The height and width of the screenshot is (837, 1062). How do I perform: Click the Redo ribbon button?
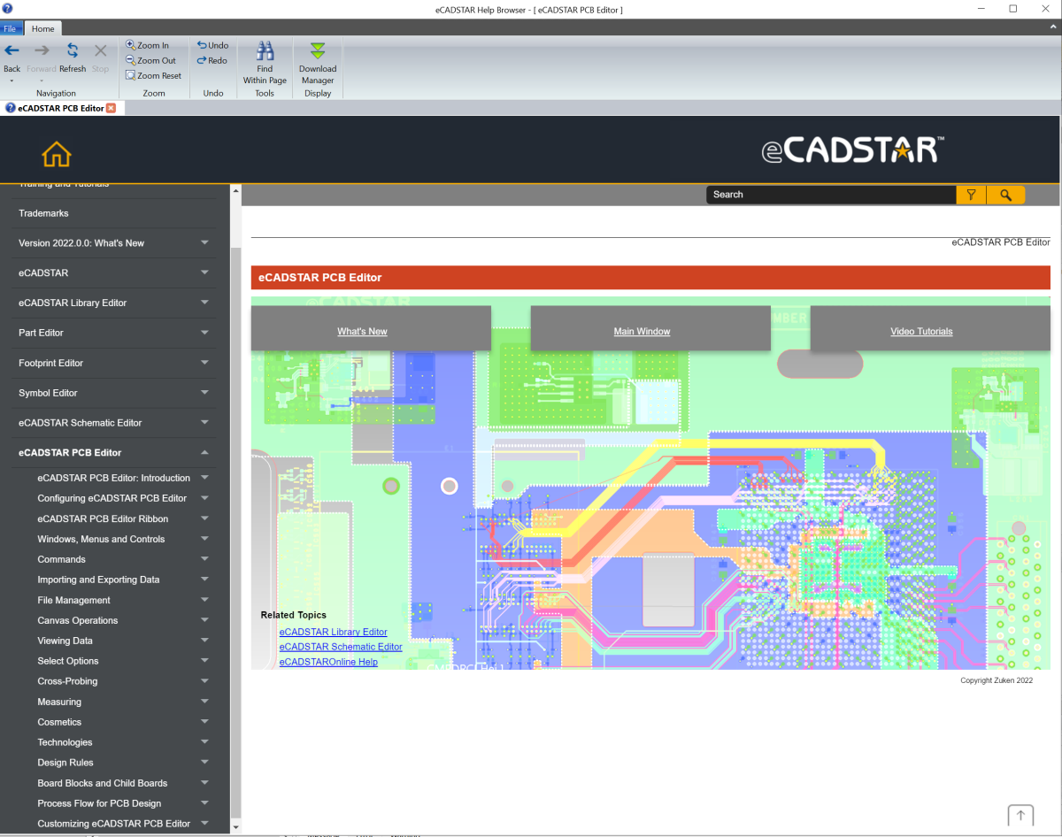click(212, 60)
